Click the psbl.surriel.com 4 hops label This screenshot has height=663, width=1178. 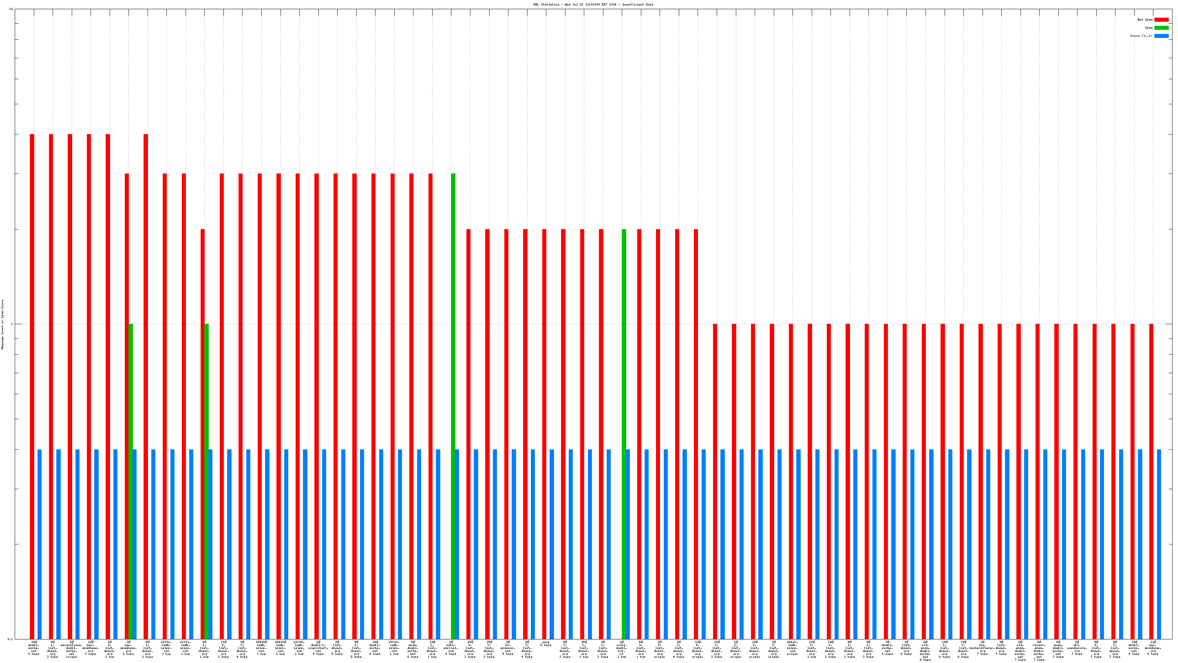451,648
